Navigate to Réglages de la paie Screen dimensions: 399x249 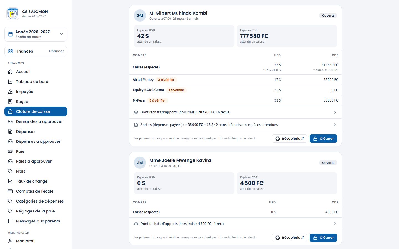pyautogui.click(x=36, y=211)
